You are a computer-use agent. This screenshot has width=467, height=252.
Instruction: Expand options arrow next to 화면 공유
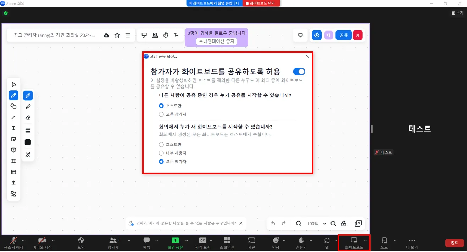point(186,240)
